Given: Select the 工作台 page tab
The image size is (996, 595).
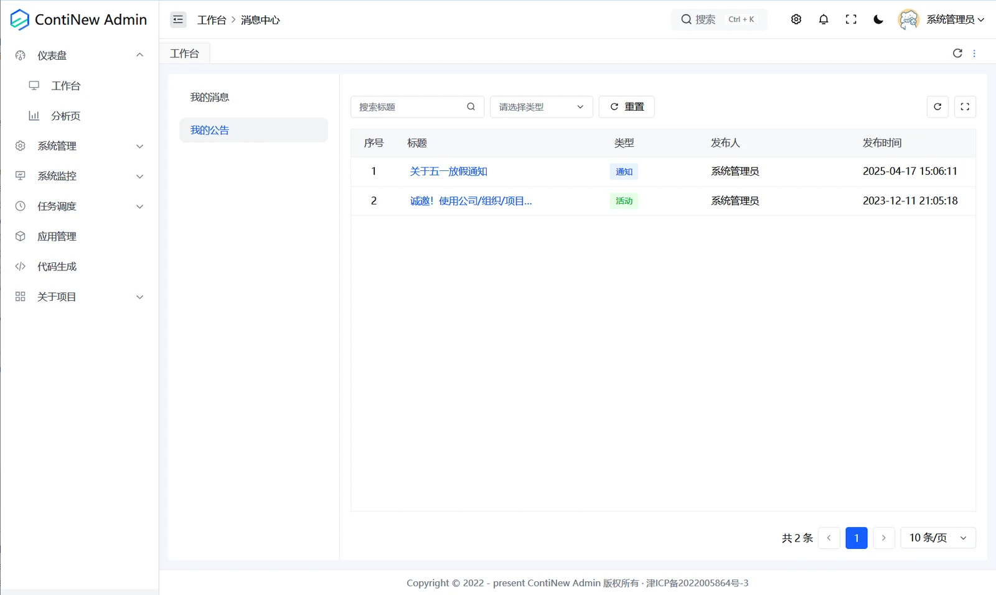Looking at the screenshot, I should pos(184,53).
